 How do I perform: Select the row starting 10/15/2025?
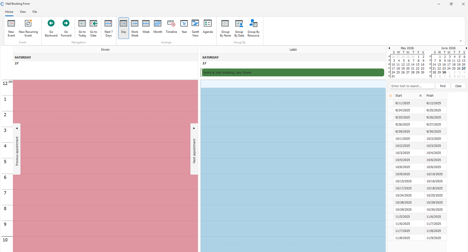click(417, 181)
